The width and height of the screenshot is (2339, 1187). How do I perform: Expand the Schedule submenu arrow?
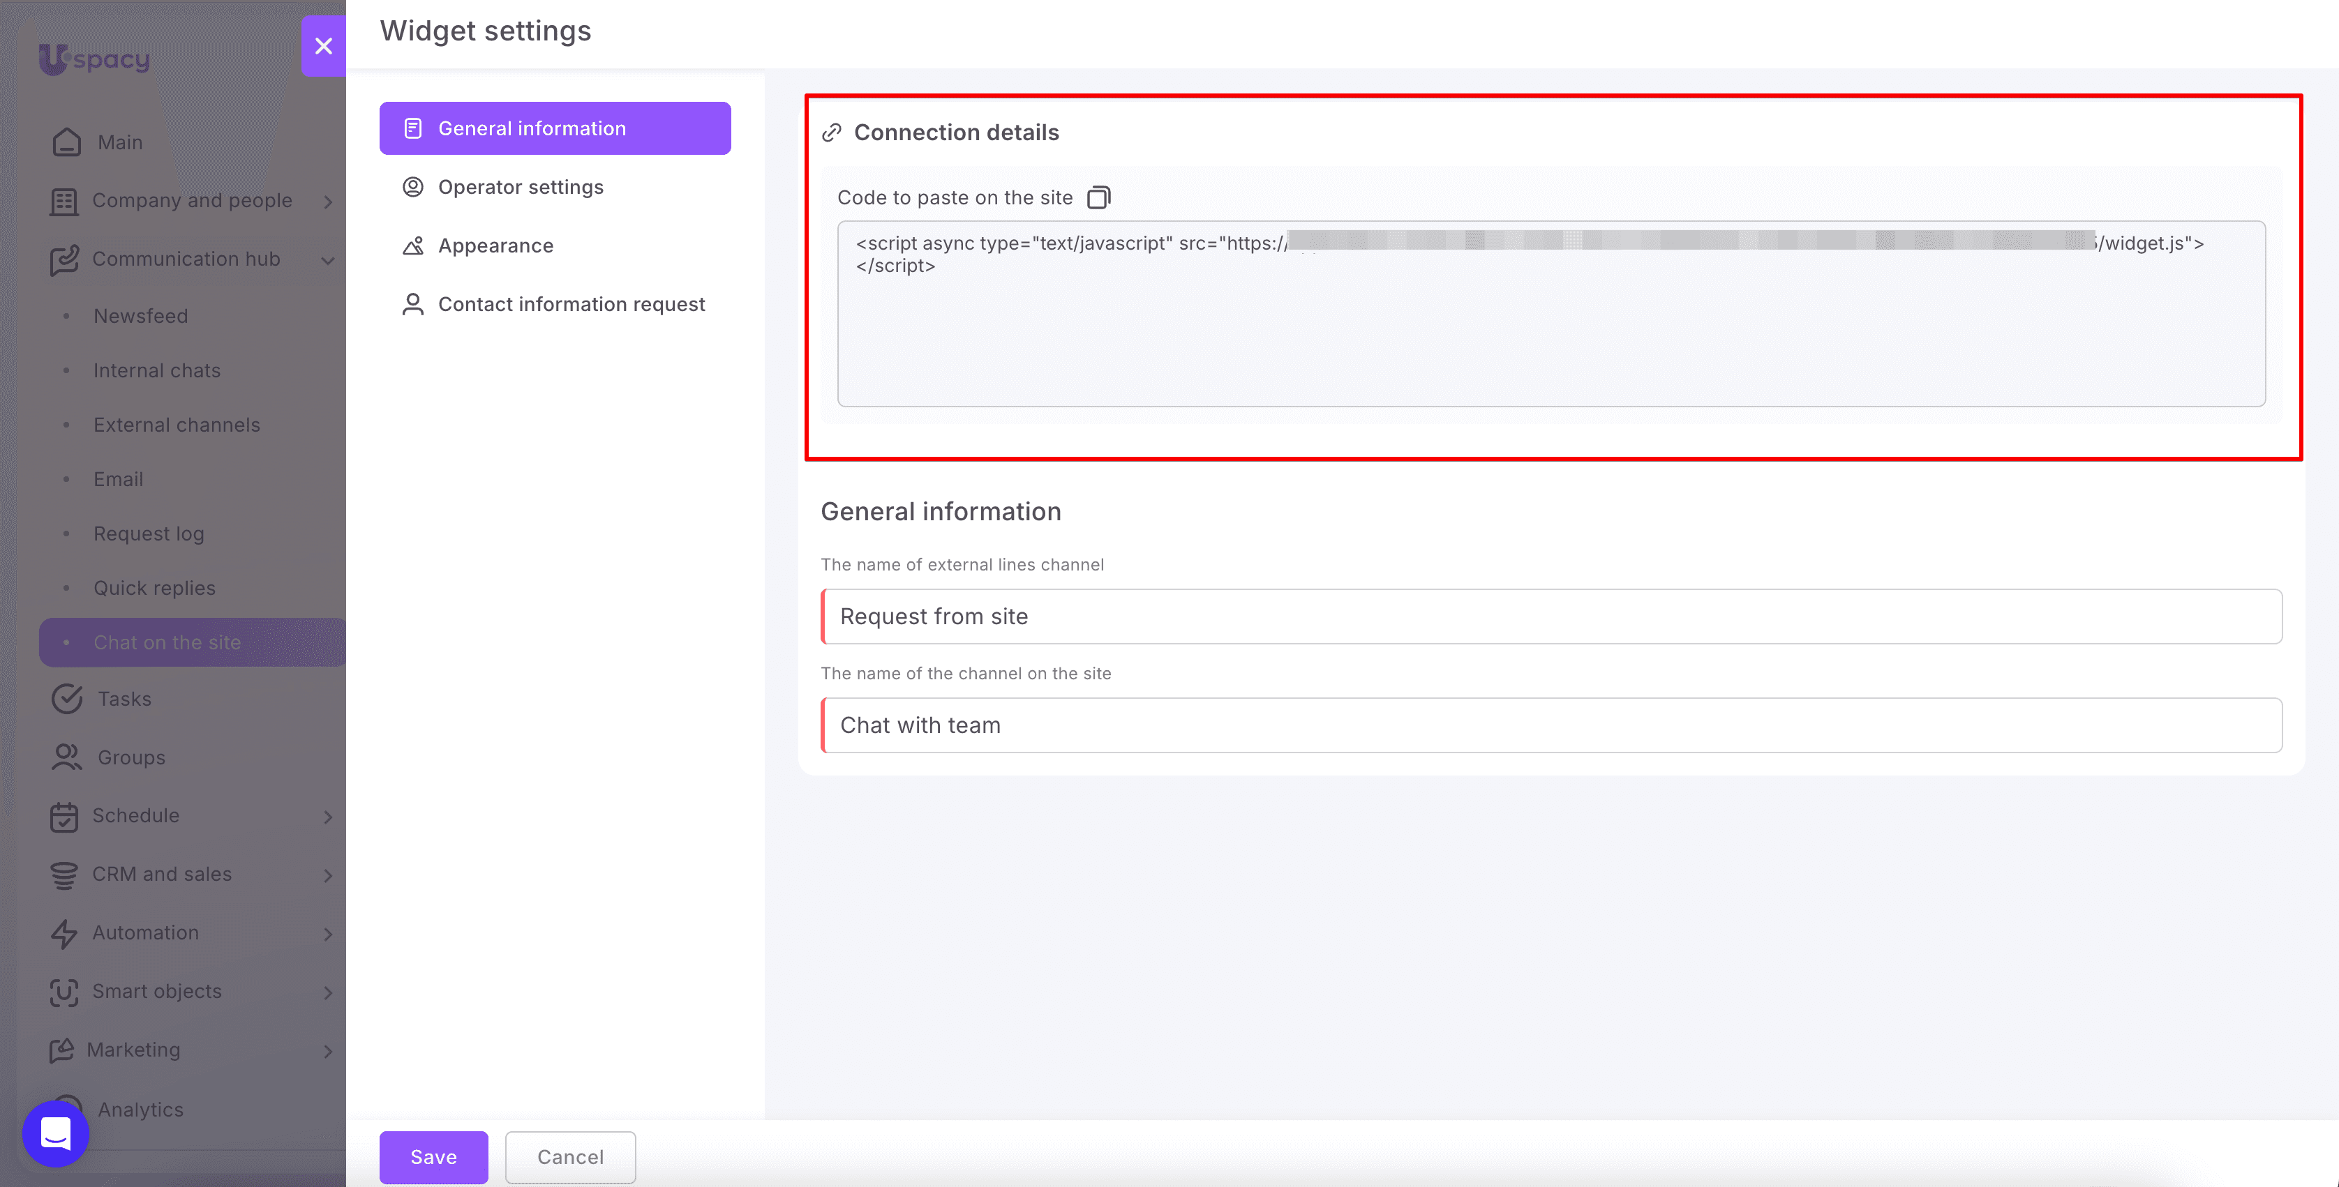(329, 817)
